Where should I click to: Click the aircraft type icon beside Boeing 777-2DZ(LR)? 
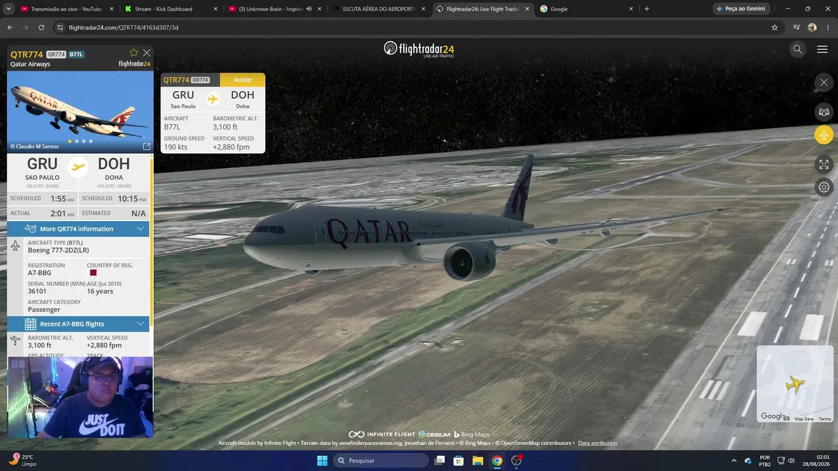16,246
